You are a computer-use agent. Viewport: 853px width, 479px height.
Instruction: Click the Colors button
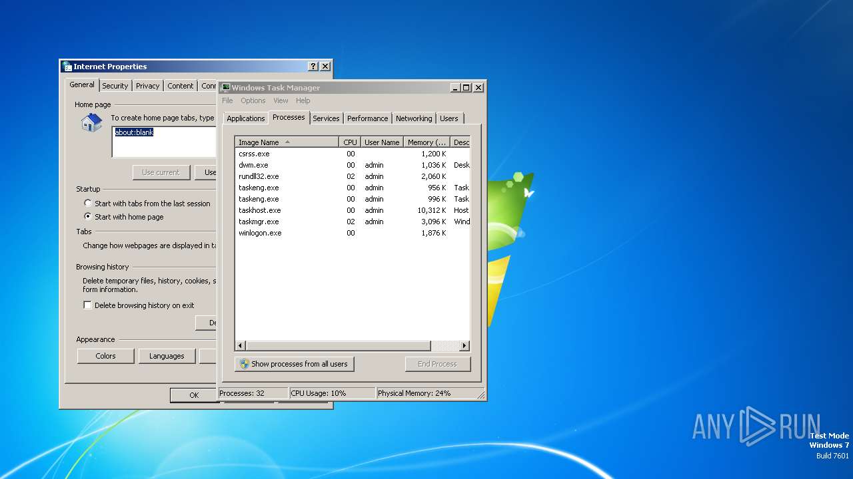click(105, 356)
